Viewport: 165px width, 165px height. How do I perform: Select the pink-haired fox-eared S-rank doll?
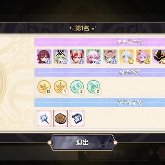(x=93, y=56)
